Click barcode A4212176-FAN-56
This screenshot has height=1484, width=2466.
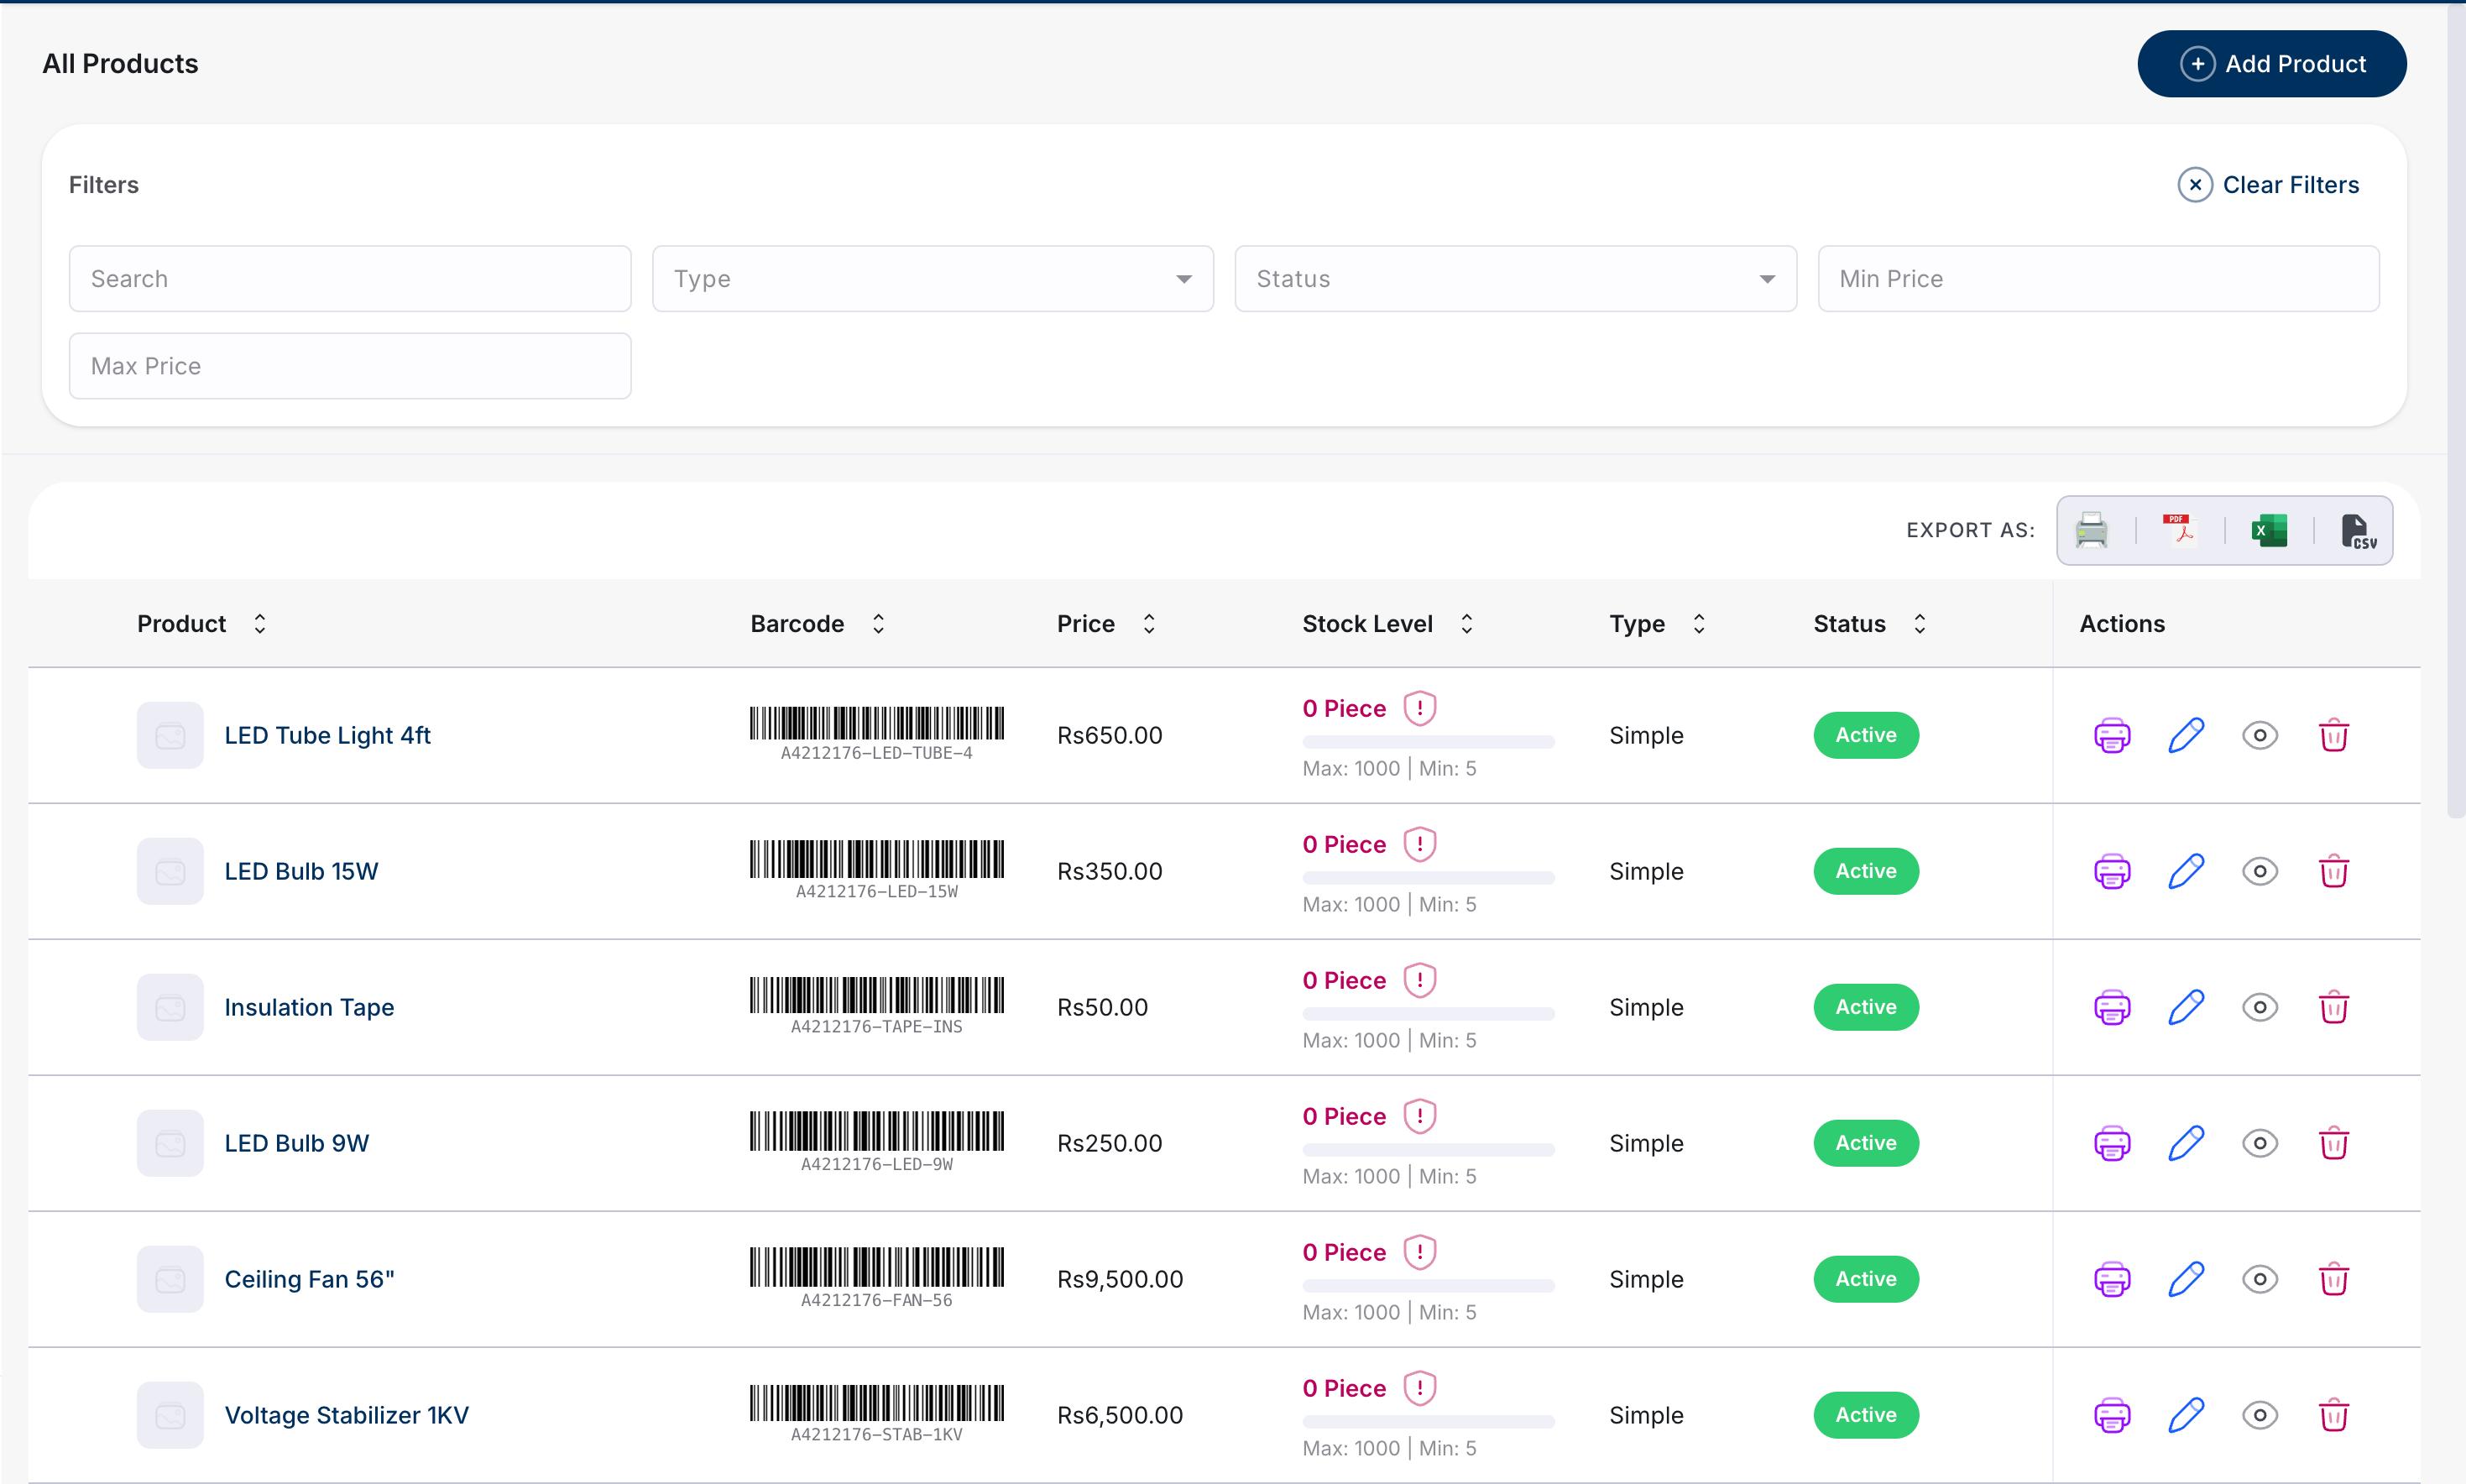coord(877,1278)
